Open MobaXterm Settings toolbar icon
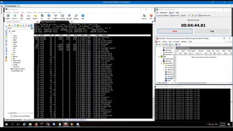The width and height of the screenshot is (233, 131). (x=76, y=17)
